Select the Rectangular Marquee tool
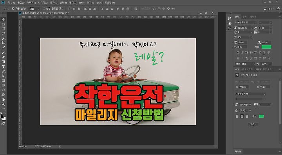 (x=3, y=29)
